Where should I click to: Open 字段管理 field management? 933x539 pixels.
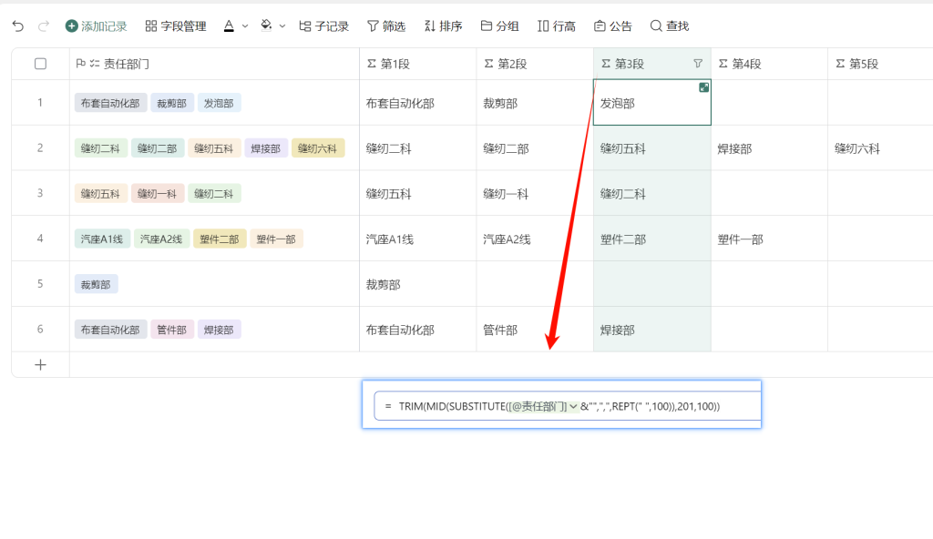pos(176,26)
